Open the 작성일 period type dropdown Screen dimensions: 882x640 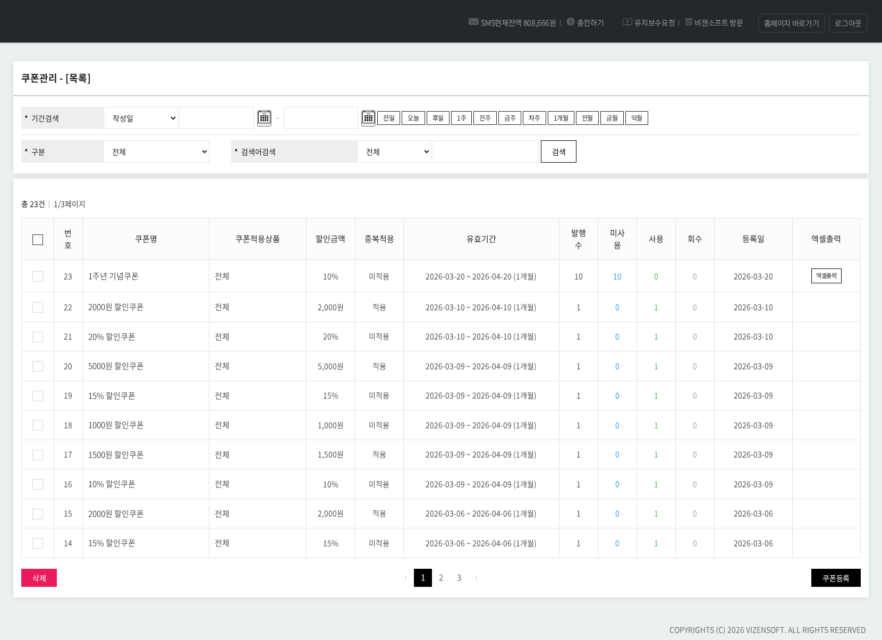coord(141,118)
